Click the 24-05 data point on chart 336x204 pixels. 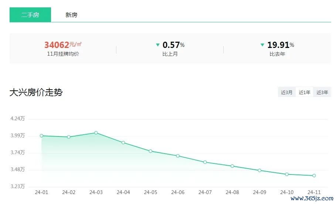pyautogui.click(x=151, y=151)
